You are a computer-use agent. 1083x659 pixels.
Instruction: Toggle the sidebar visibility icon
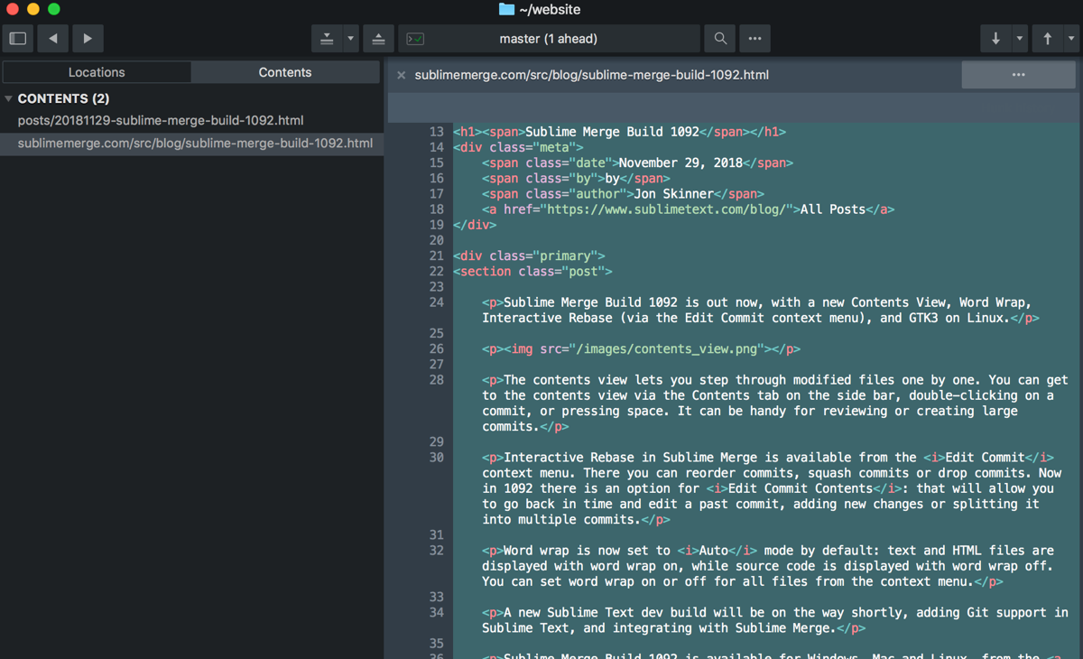pyautogui.click(x=16, y=38)
